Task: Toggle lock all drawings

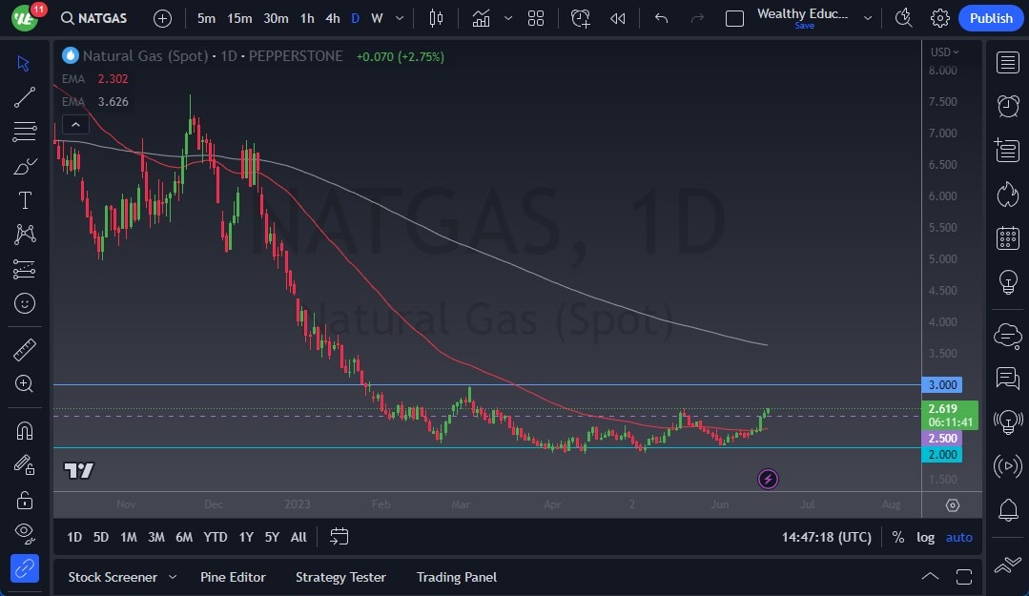Action: click(24, 501)
